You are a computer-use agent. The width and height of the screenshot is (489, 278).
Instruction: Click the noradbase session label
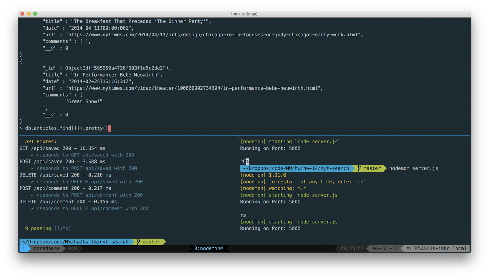(47, 248)
